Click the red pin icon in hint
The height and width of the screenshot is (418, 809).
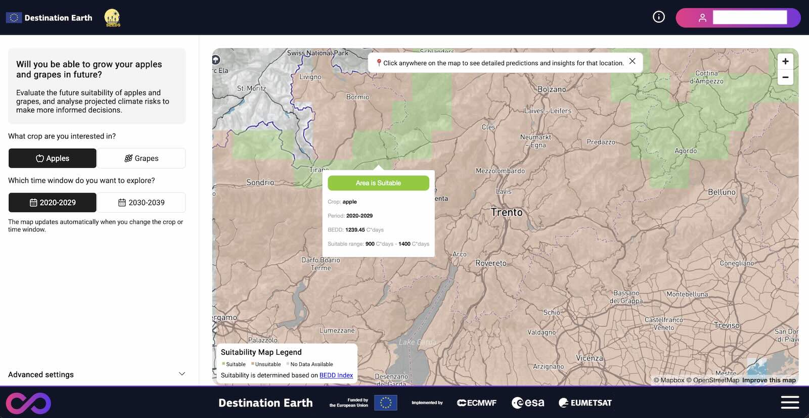[x=379, y=63]
